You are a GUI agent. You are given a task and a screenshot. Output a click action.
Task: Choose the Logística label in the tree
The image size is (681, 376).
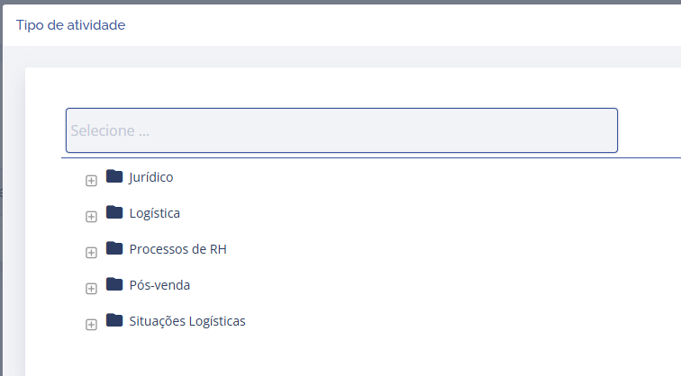tap(155, 213)
